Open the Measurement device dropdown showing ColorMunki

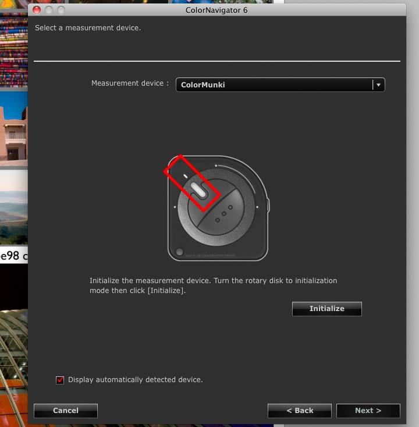(x=280, y=84)
